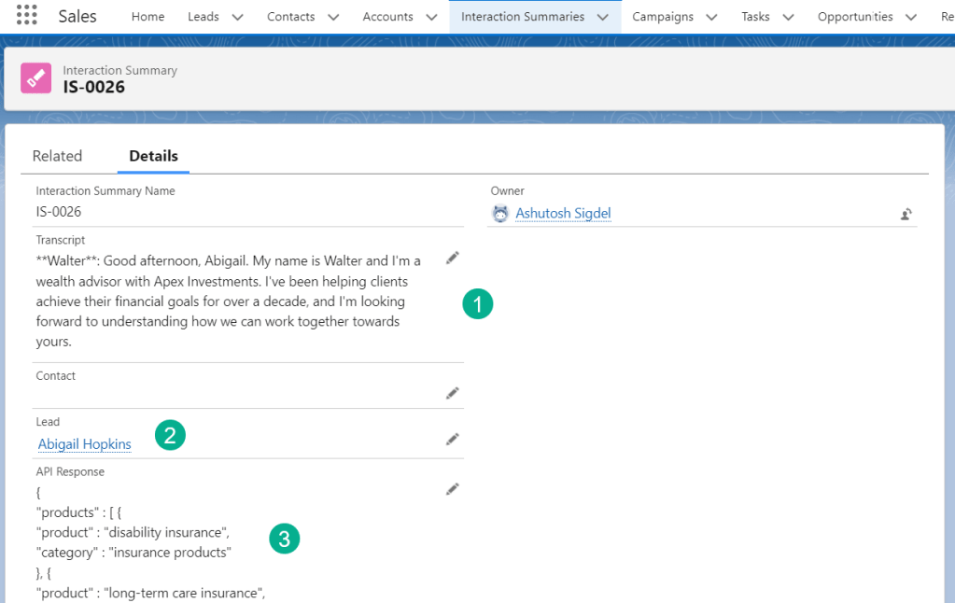Select the Details tab

point(153,156)
